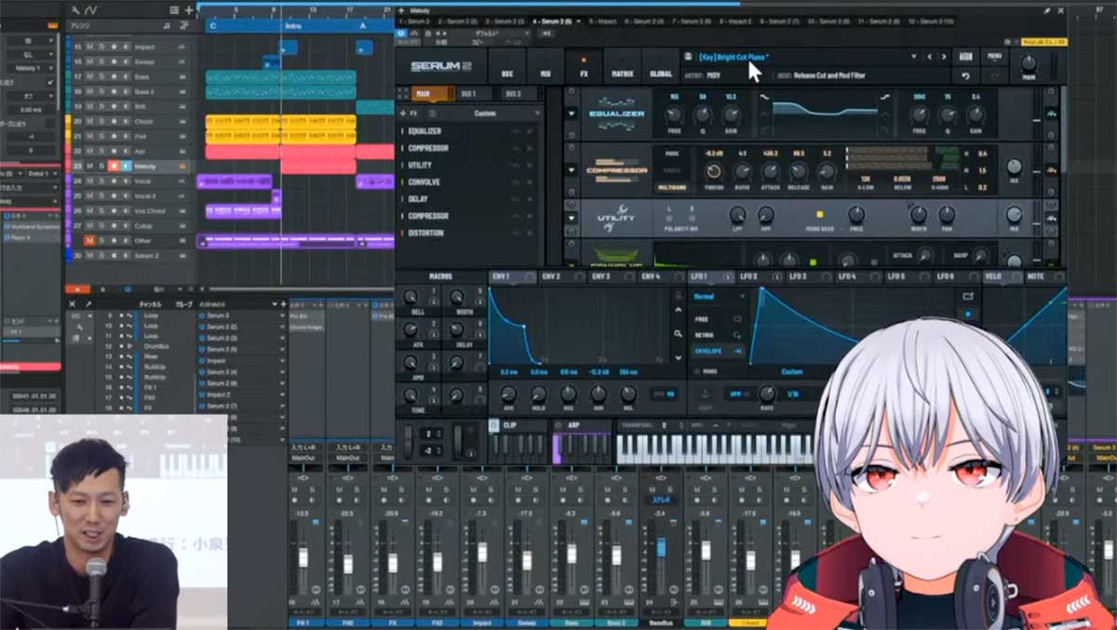Solo the Chord track
This screenshot has height=630, width=1117.
[x=101, y=121]
